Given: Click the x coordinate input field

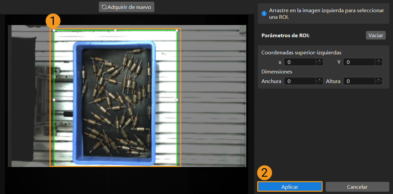Looking at the screenshot, I should coord(300,62).
